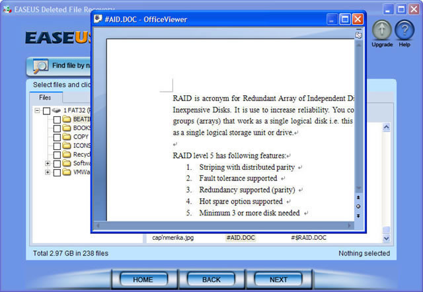Click the Upgrade label

[x=382, y=44]
